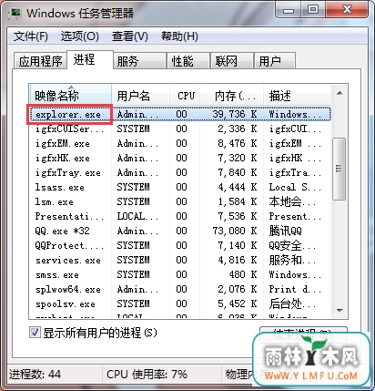The width and height of the screenshot is (375, 391).
Task: Click the 480 K memory value
Action: pos(243,274)
